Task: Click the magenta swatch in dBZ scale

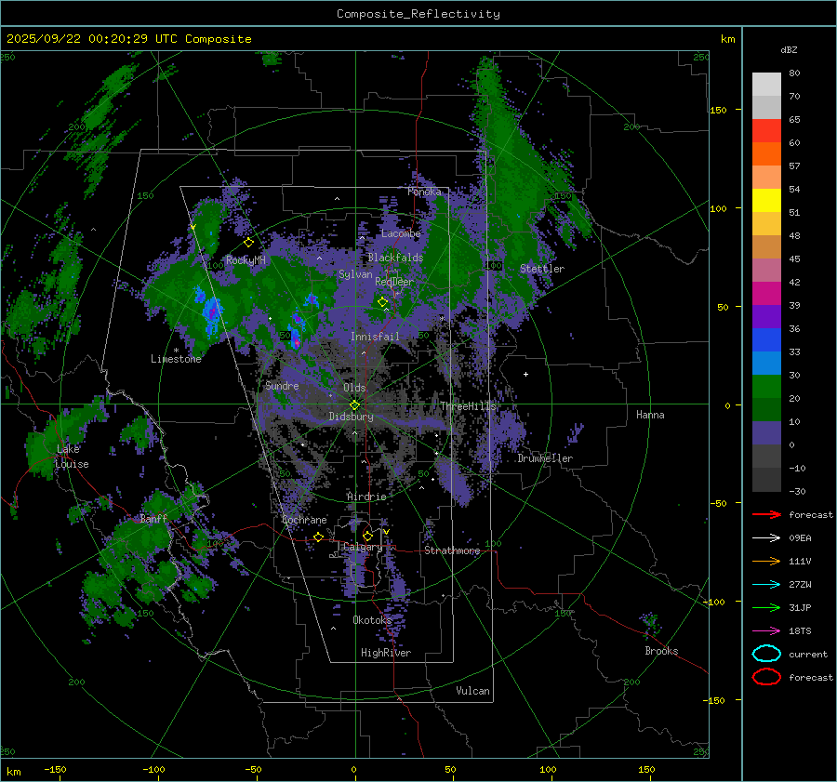Action: tap(766, 294)
